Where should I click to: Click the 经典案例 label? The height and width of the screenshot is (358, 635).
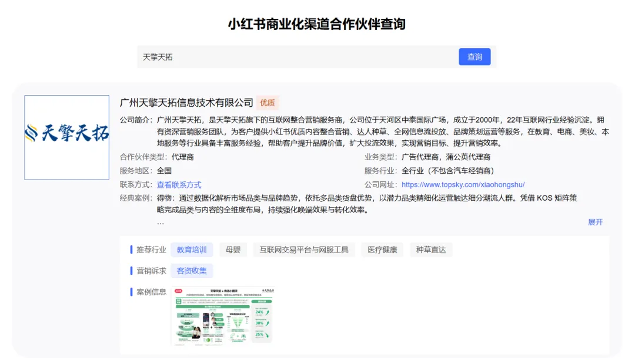(x=136, y=198)
